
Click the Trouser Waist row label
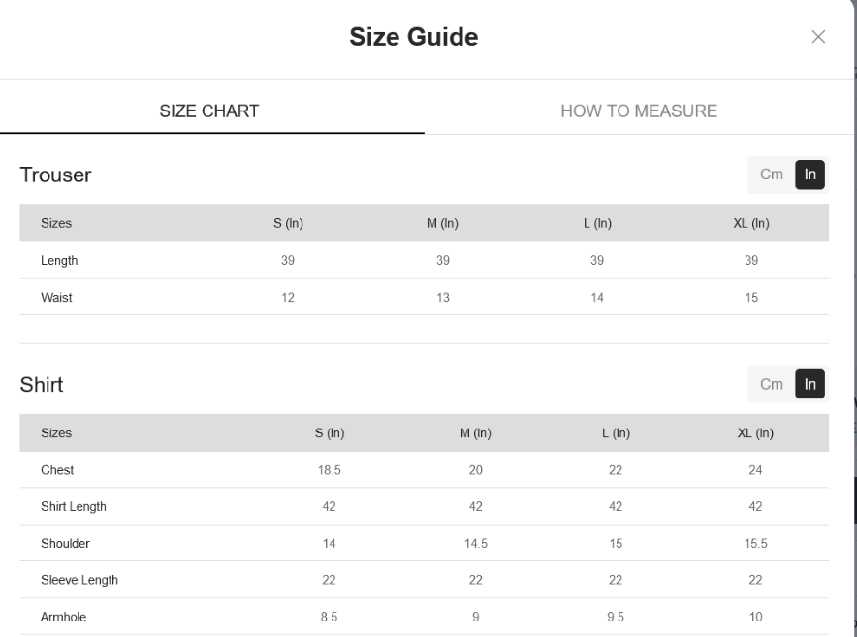pyautogui.click(x=56, y=298)
